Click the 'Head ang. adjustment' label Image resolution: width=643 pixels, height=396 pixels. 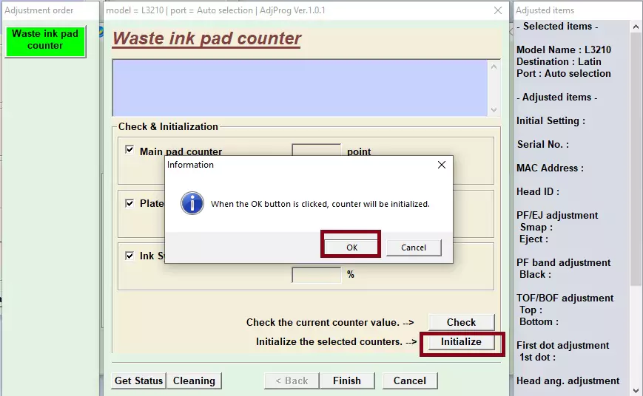tap(568, 380)
